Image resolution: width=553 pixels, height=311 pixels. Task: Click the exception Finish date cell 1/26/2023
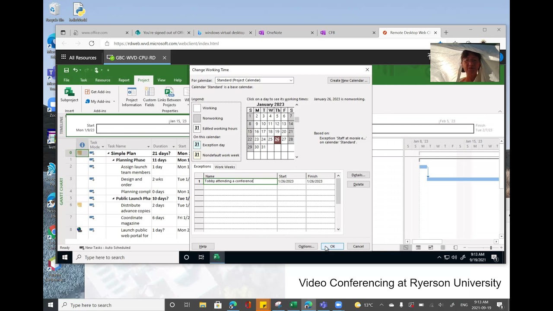tap(320, 181)
